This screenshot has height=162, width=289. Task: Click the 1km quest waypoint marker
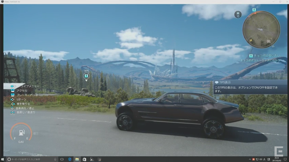(86, 76)
